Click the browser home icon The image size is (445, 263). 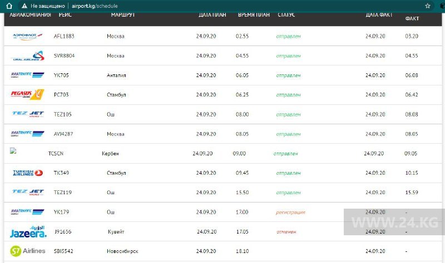click(x=9, y=6)
